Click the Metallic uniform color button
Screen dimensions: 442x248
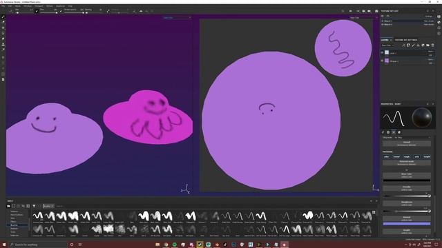pos(407,188)
